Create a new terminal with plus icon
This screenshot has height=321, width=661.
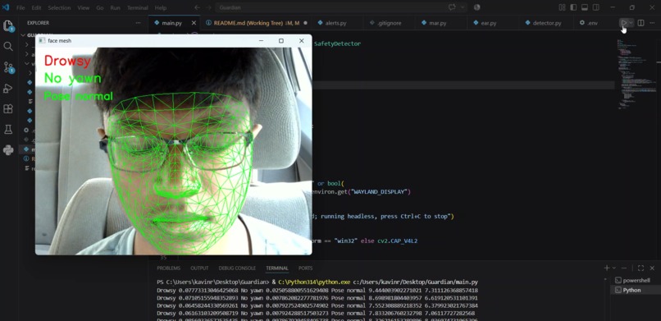607,268
